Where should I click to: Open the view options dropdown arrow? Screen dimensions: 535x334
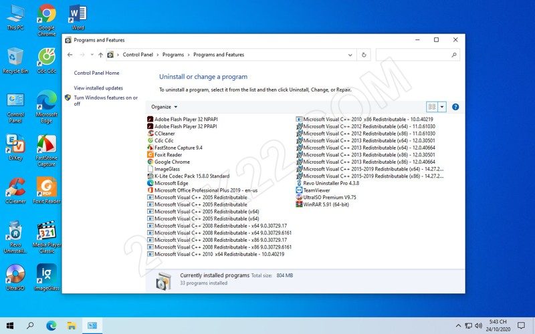(442, 107)
